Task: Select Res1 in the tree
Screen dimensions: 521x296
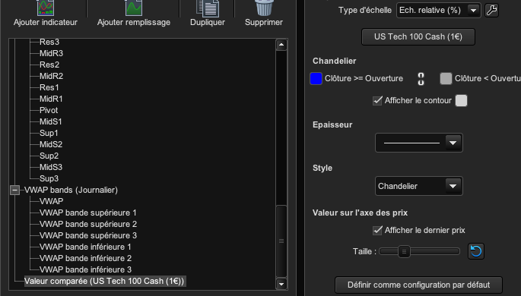Action: point(49,87)
